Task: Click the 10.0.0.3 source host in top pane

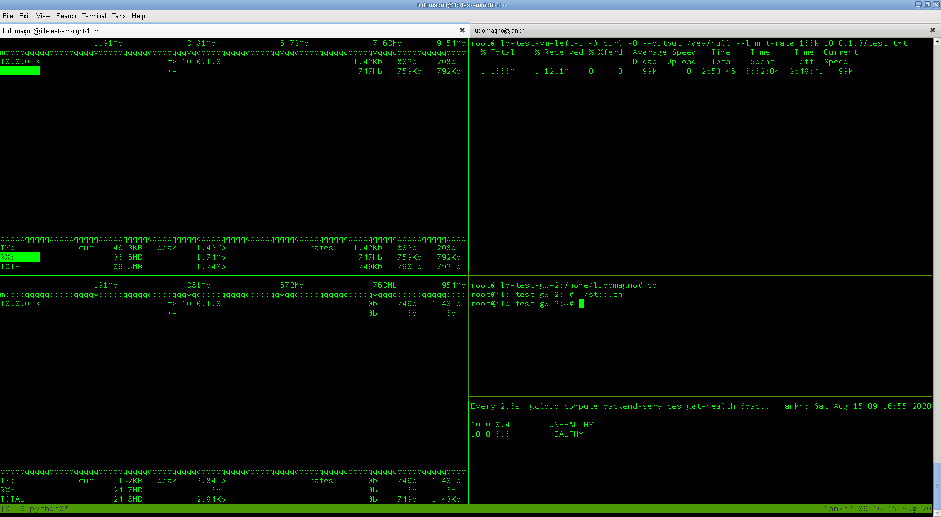Action: [20, 62]
